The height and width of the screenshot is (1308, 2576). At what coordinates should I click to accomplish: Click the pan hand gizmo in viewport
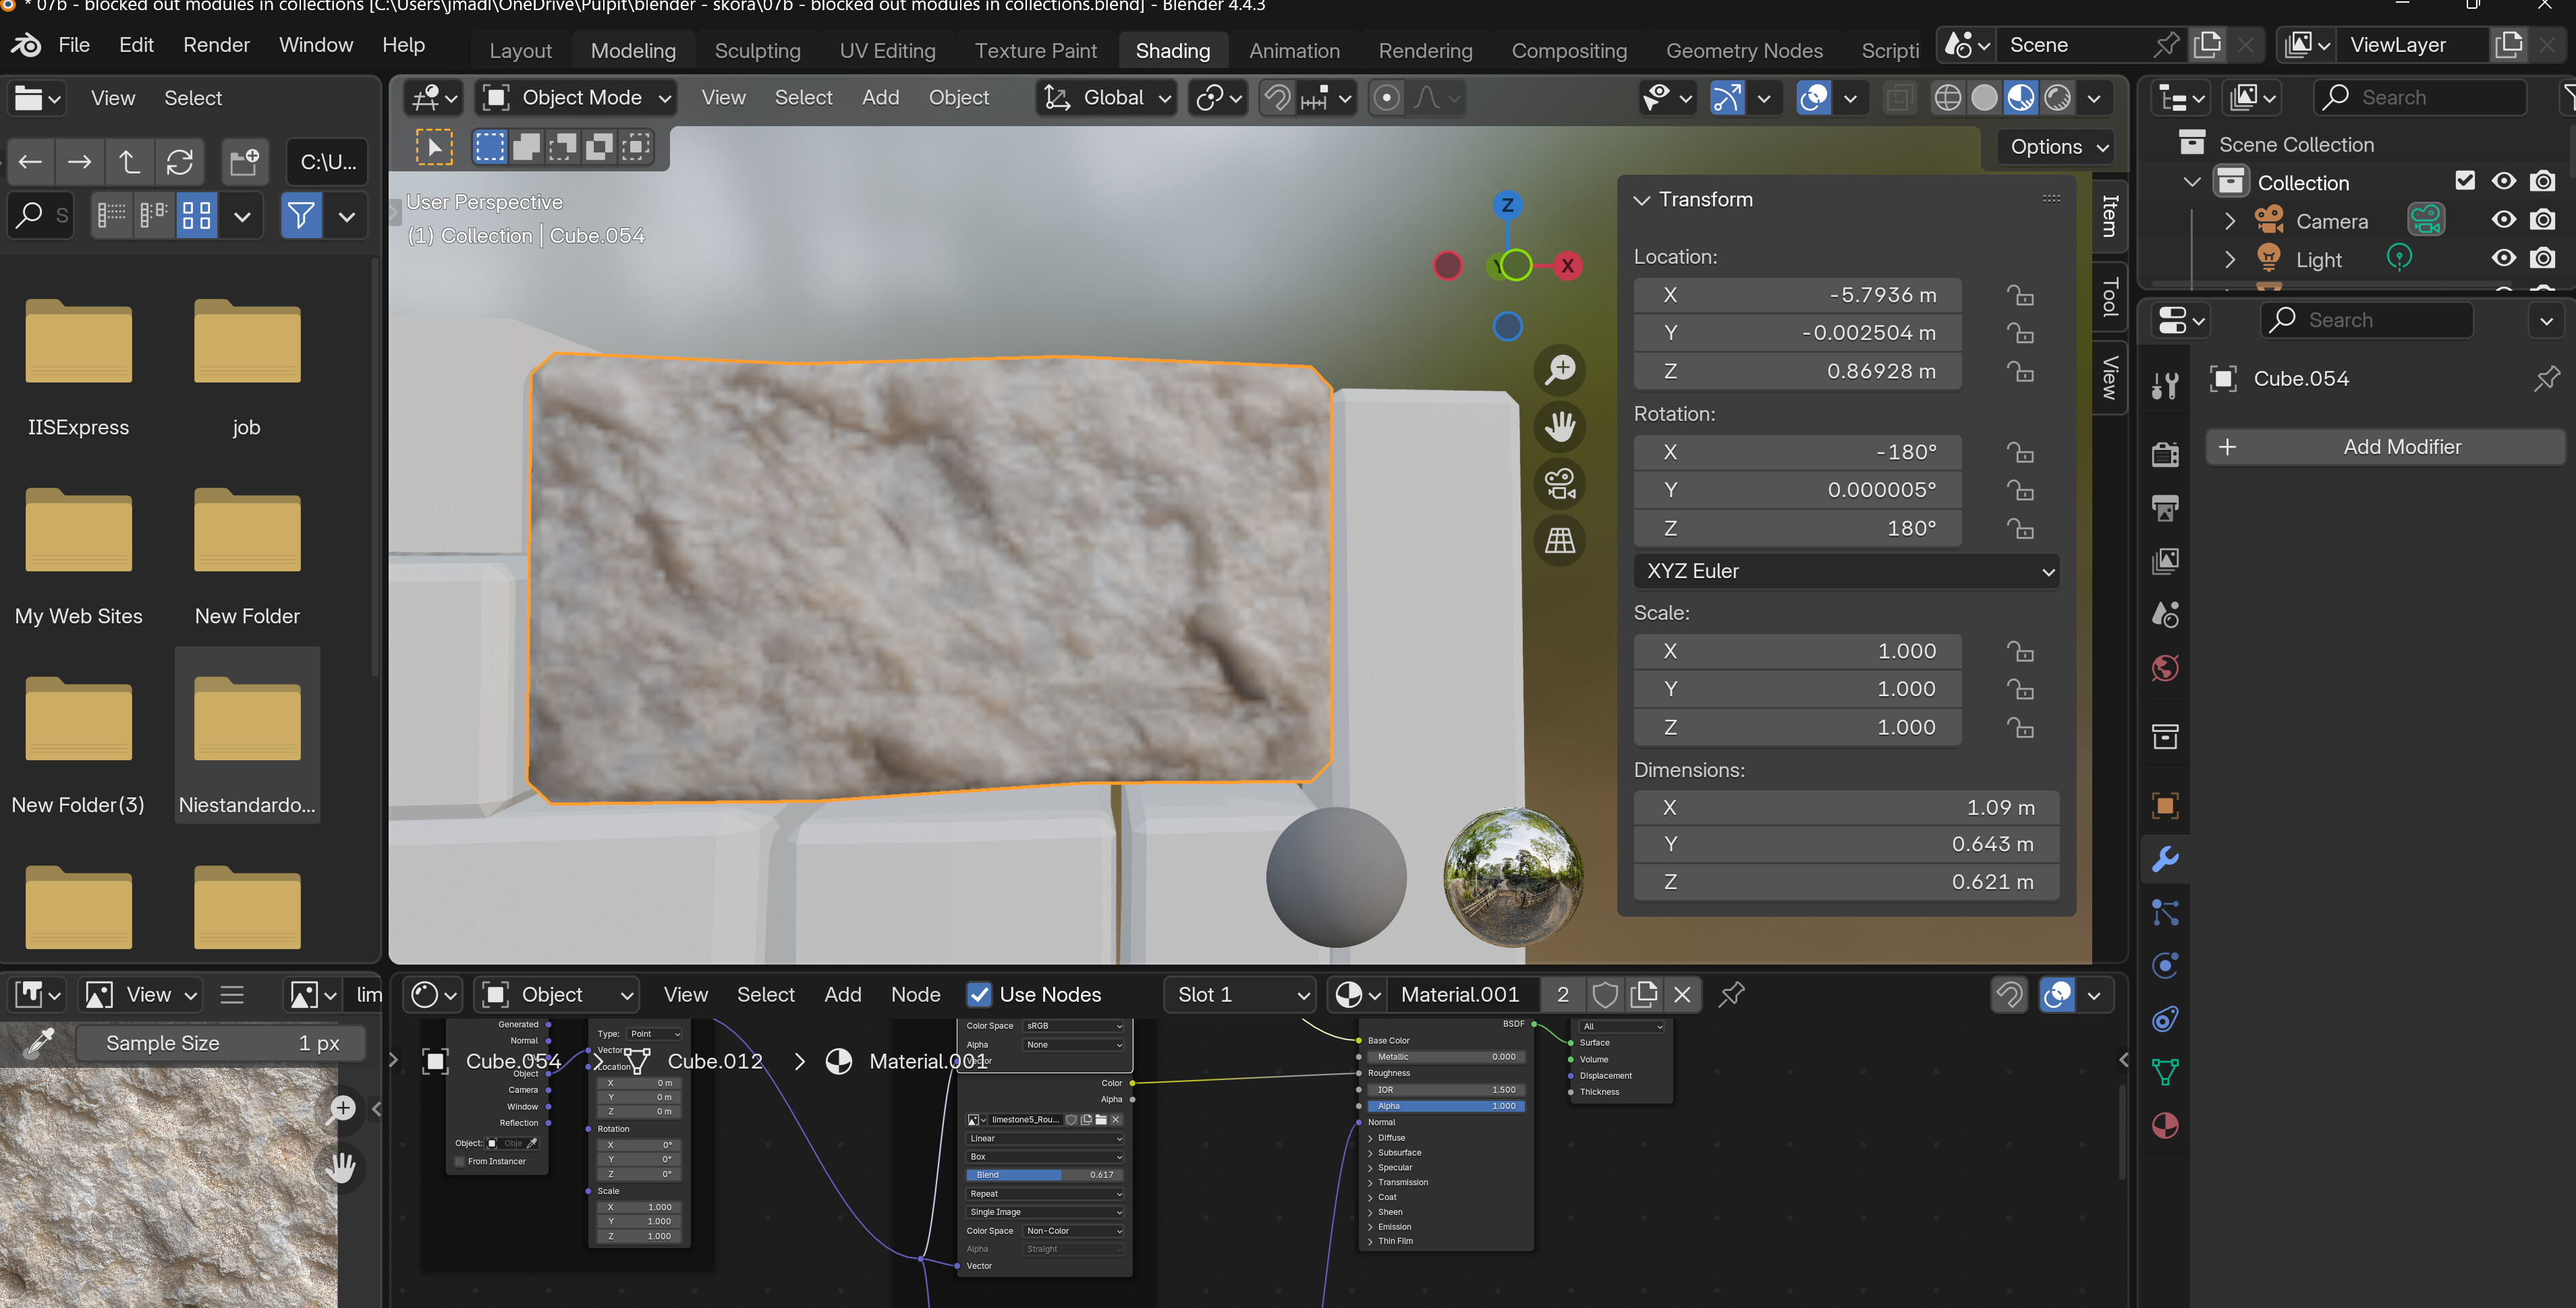pyautogui.click(x=1560, y=427)
